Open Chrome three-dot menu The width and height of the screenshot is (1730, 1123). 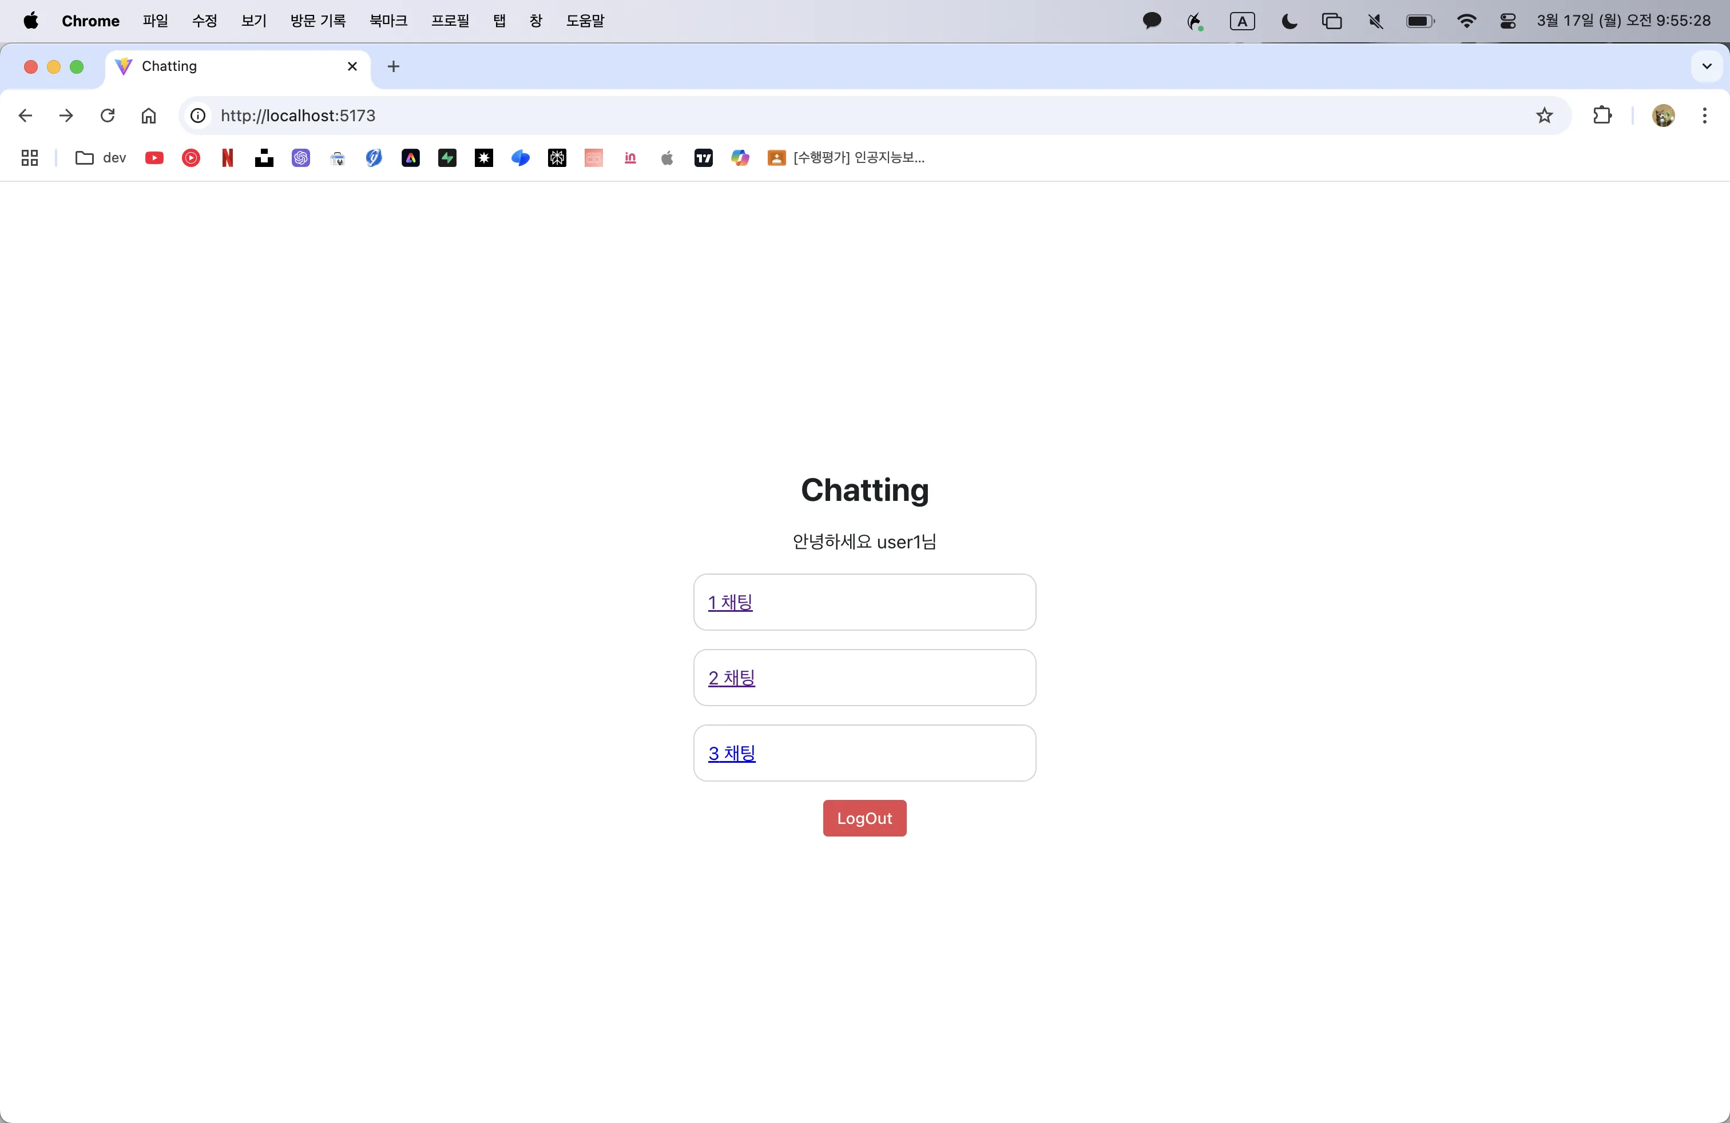point(1704,116)
